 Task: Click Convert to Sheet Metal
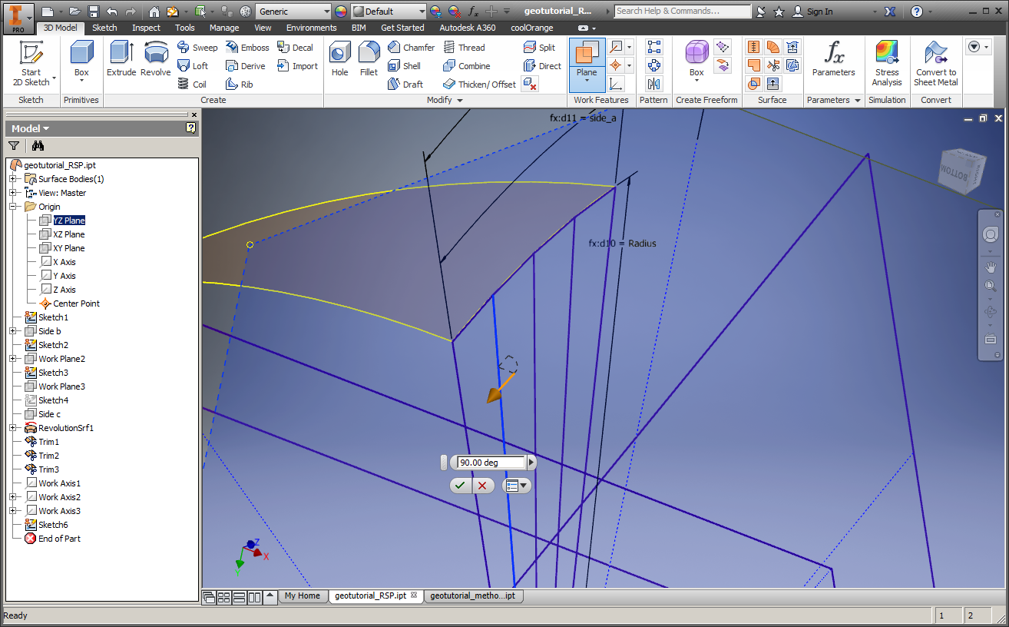936,64
